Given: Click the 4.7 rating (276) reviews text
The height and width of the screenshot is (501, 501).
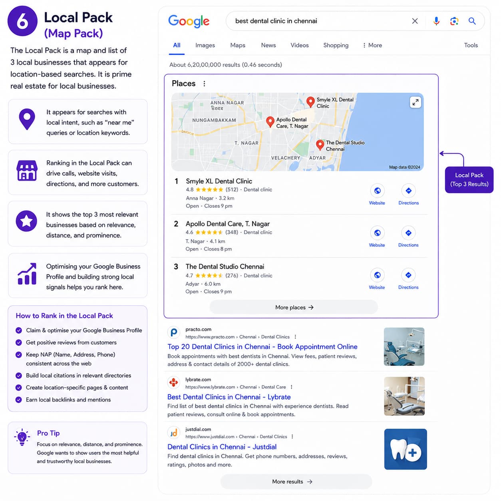Looking at the screenshot, I should [212, 276].
